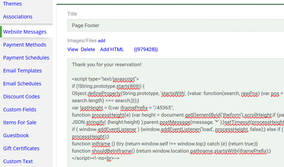Open Email Templates section
Image resolution: width=284 pixels, height=167 pixels.
click(x=22, y=71)
